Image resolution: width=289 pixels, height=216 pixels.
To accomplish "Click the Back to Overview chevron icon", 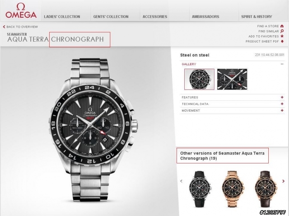I will point(4,27).
